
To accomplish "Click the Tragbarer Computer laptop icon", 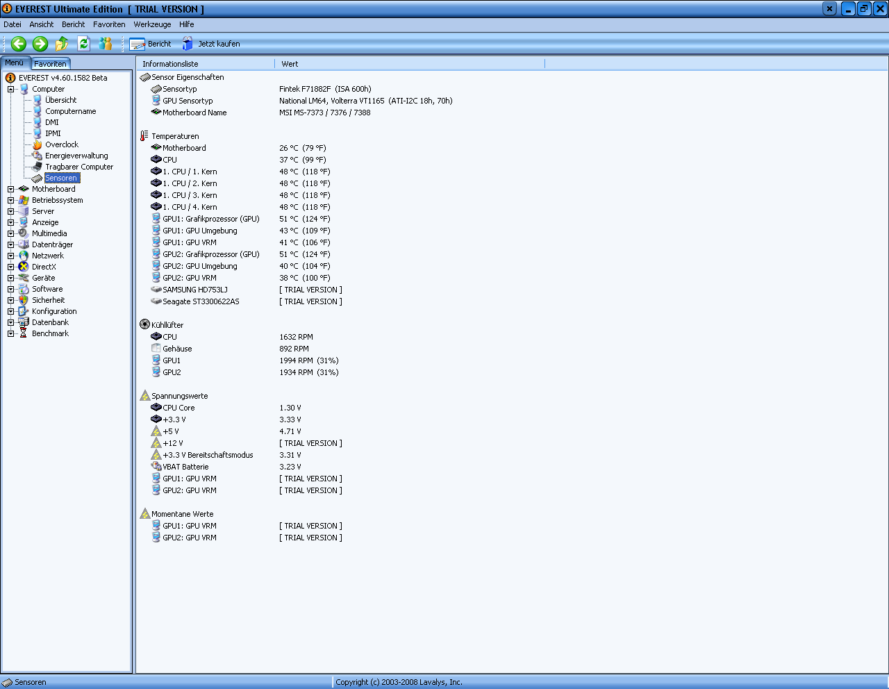I will [x=38, y=167].
